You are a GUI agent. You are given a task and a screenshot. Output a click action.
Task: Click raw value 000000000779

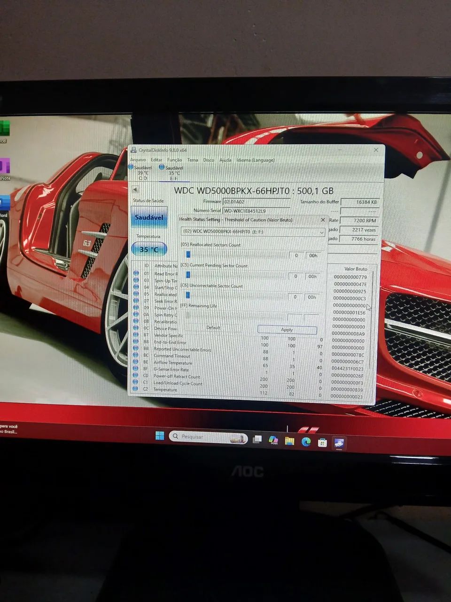(350, 277)
